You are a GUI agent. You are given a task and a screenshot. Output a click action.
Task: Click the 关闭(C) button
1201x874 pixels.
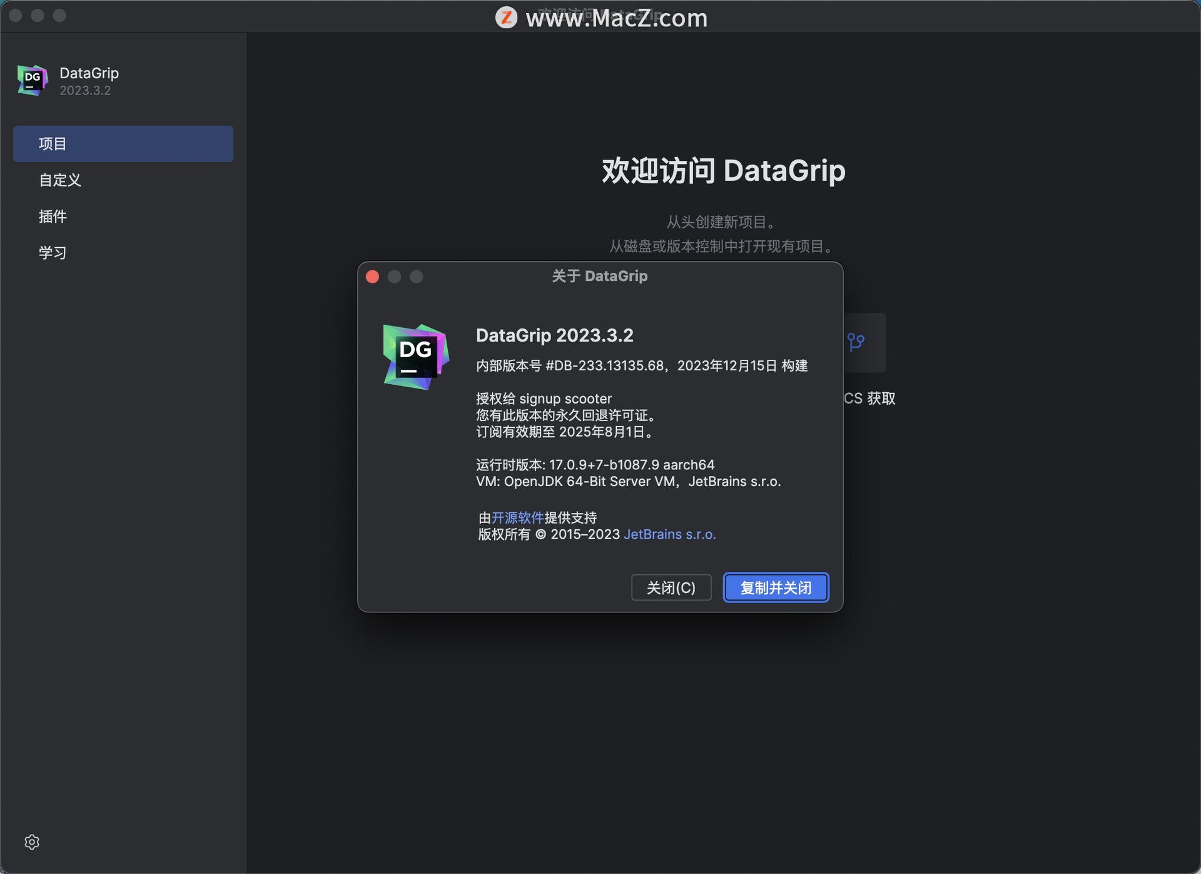[671, 587]
